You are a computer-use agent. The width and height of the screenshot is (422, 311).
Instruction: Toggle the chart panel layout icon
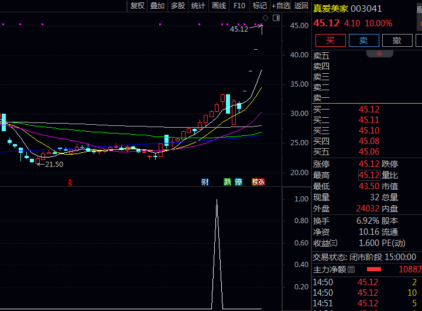coord(276,18)
